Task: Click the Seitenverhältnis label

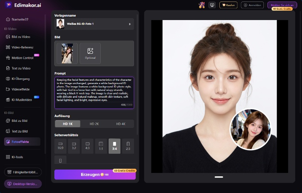Action: tap(66, 135)
